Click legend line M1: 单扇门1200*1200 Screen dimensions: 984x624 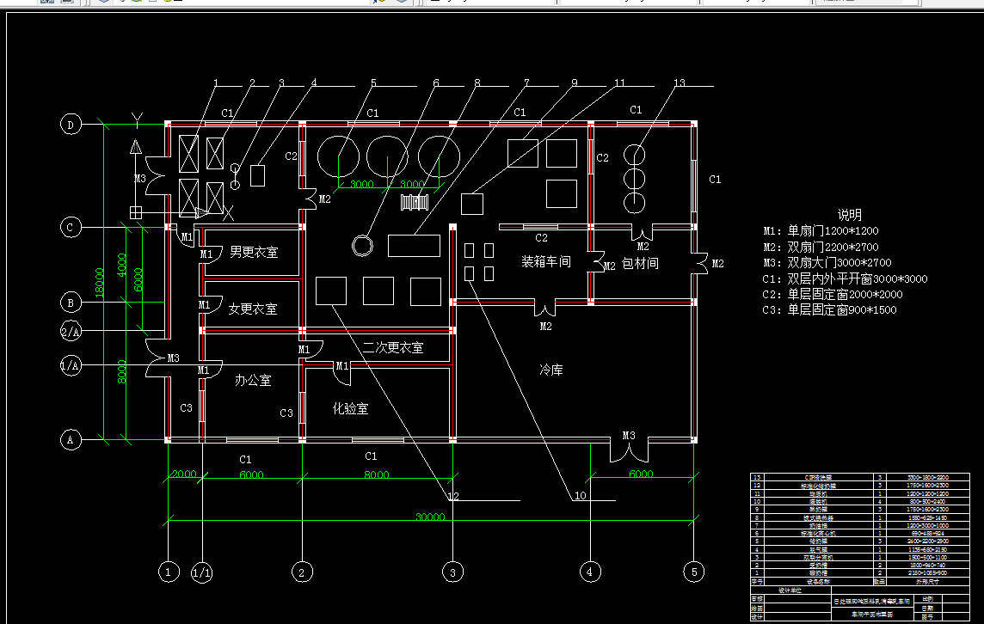[821, 231]
